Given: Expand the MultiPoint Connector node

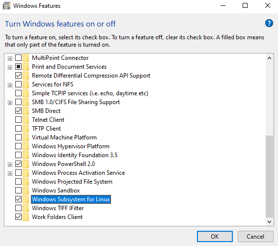Looking at the screenshot, I should pyautogui.click(x=10, y=58).
